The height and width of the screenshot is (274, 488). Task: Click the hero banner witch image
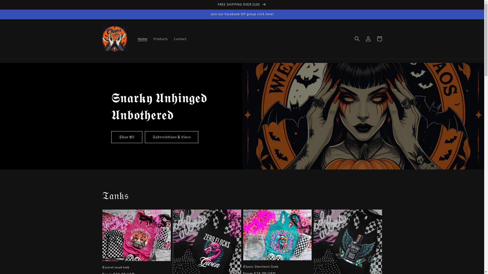click(x=363, y=116)
